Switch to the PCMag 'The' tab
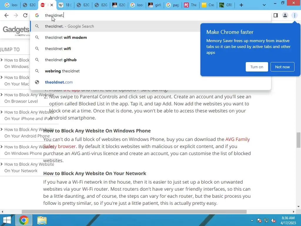 190,5
